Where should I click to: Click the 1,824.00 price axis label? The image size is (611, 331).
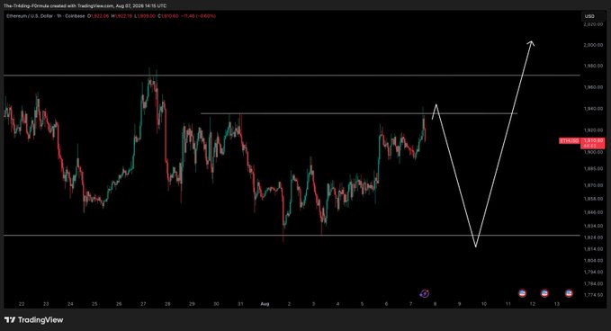click(x=593, y=237)
